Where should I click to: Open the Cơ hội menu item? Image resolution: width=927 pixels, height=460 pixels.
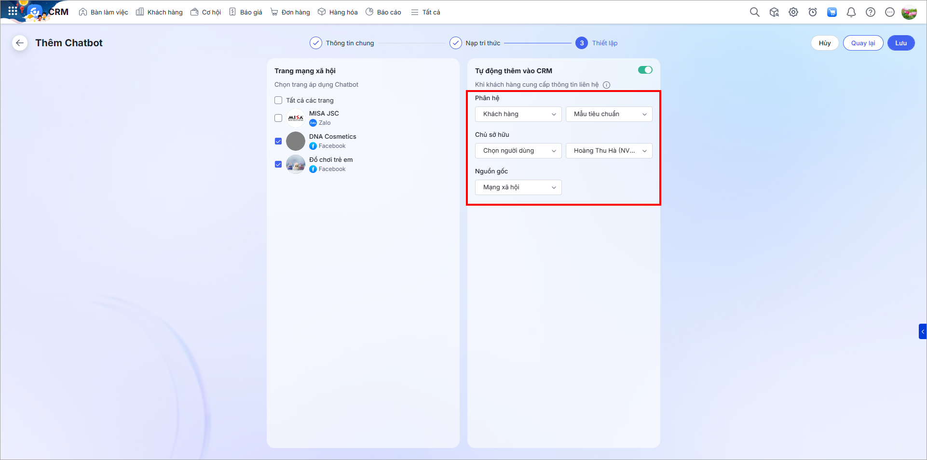coord(206,12)
